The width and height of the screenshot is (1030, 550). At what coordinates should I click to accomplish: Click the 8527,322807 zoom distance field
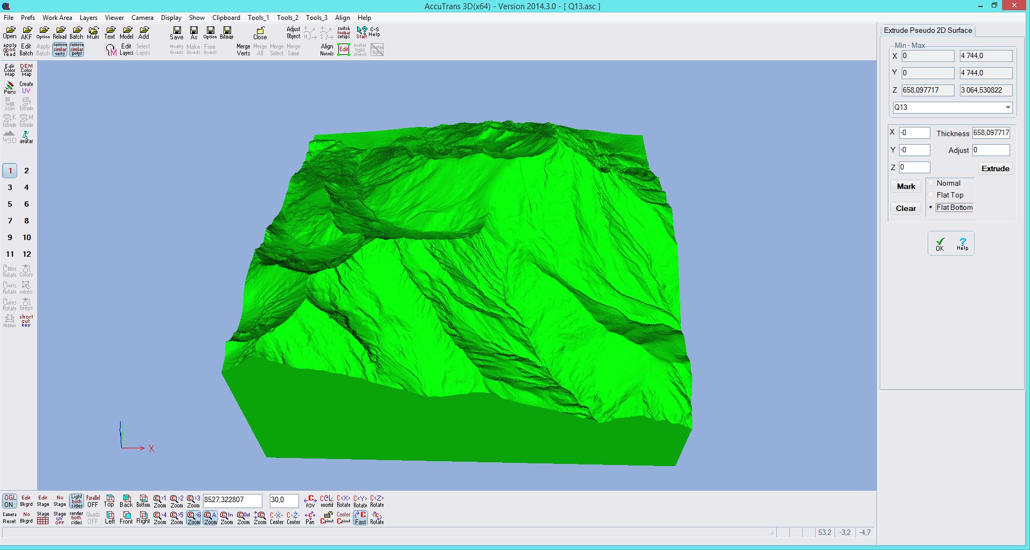[x=232, y=500]
